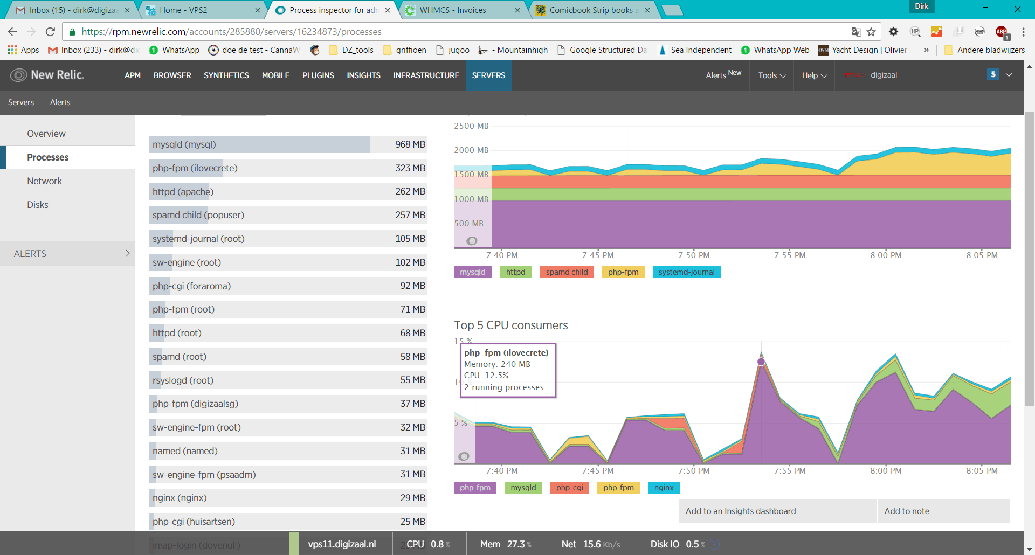1035x555 pixels.
Task: Open the Chrome three-dot menu
Action: pos(1023,32)
